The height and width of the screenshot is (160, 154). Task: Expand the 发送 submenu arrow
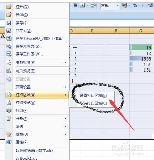[65, 127]
